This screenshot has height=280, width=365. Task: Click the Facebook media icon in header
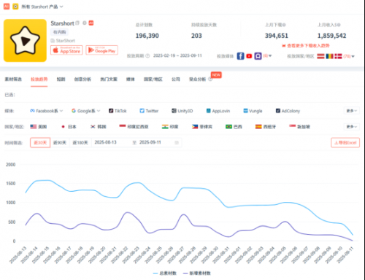click(240, 56)
